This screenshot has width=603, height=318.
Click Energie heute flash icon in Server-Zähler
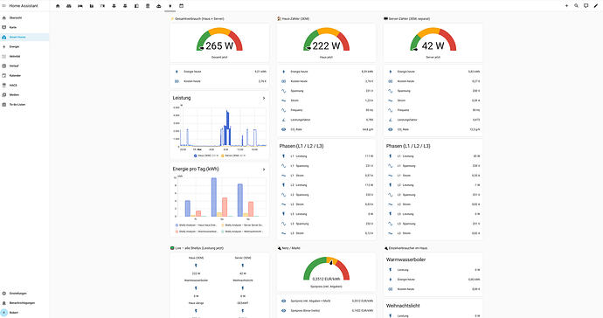tap(391, 72)
